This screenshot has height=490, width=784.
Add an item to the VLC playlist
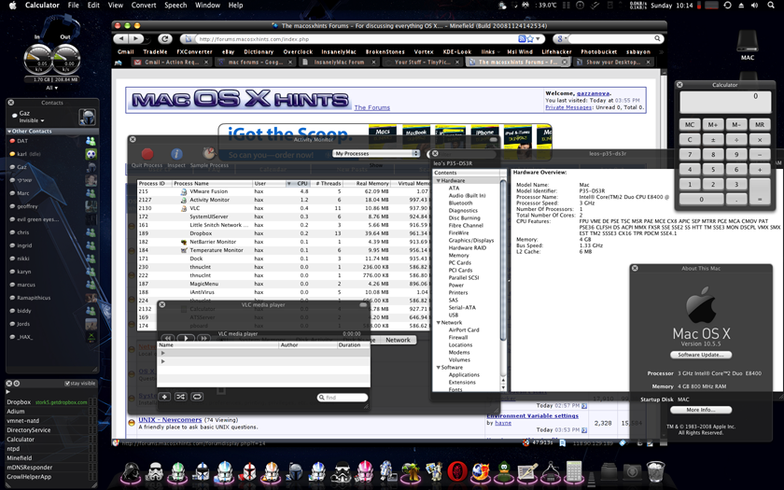coord(164,397)
